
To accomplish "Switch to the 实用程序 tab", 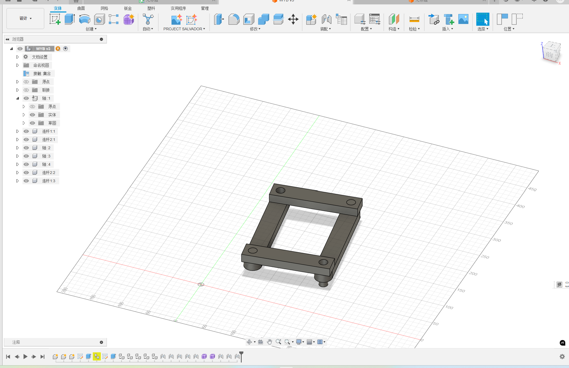I will pyautogui.click(x=178, y=8).
